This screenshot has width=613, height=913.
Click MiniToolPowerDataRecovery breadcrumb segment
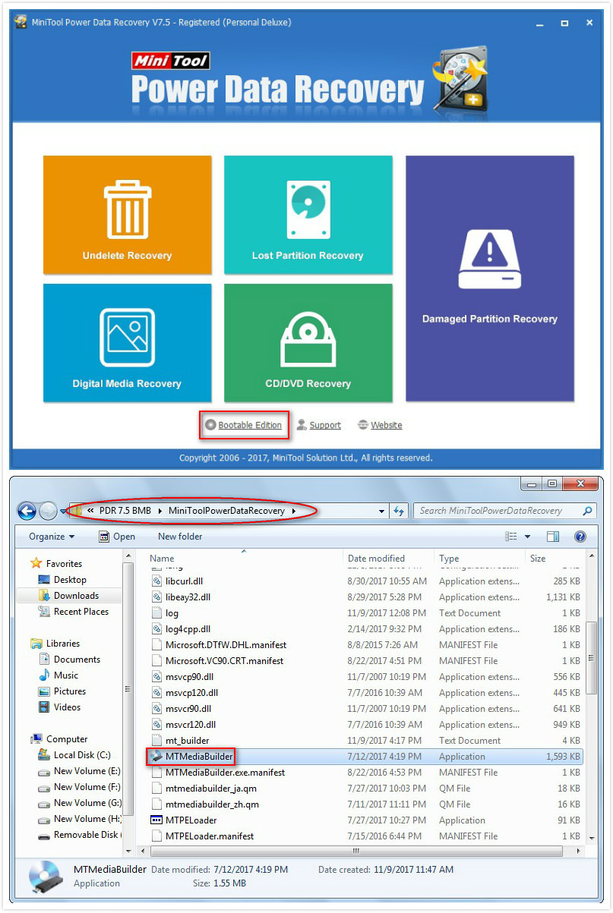pyautogui.click(x=226, y=511)
